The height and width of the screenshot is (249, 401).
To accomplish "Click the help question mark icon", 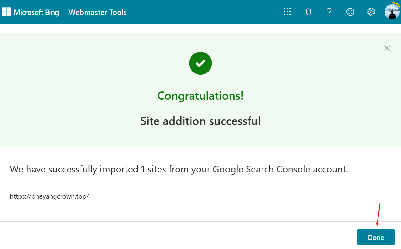I will (x=329, y=12).
